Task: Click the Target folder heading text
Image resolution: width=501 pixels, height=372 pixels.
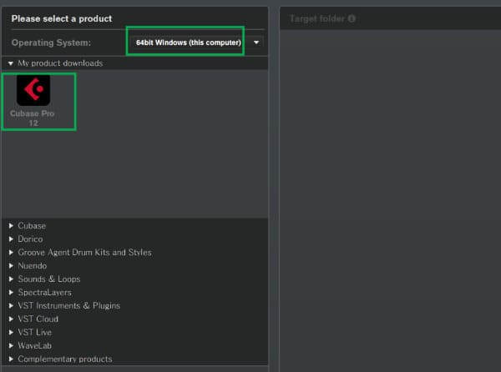Action: click(317, 19)
